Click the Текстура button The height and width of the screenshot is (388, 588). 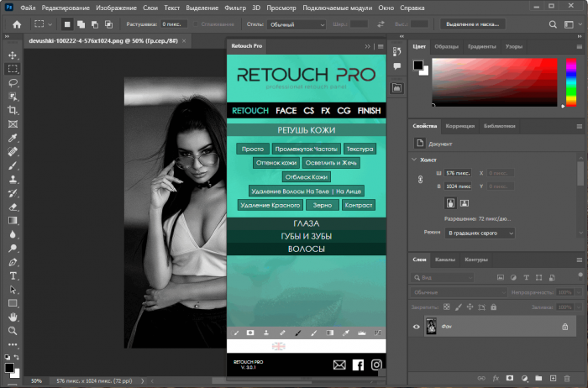tap(360, 149)
